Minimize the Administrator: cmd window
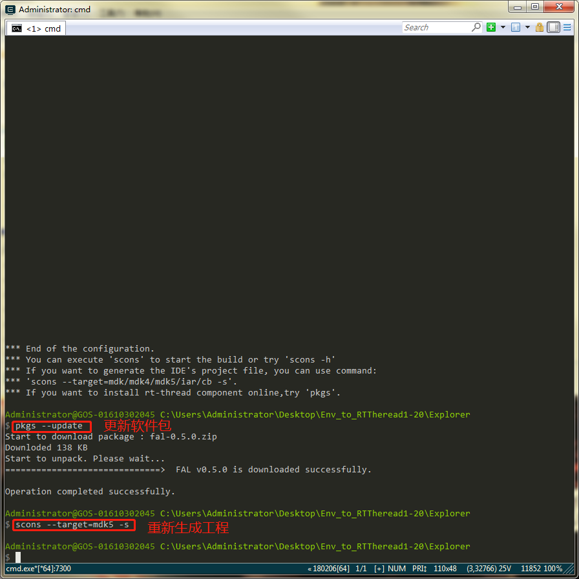The height and width of the screenshot is (579, 579). 518,6
